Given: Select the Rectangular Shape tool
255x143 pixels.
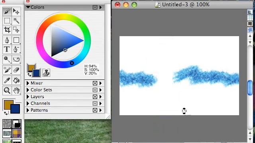Looking at the screenshot, I should [x=16, y=40].
